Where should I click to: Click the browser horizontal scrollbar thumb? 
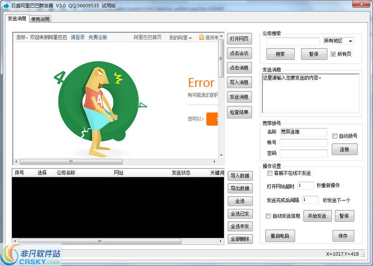(x=71, y=161)
